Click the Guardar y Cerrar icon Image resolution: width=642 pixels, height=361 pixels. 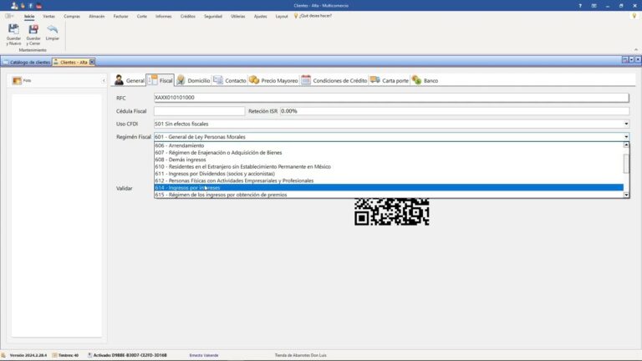click(x=33, y=30)
